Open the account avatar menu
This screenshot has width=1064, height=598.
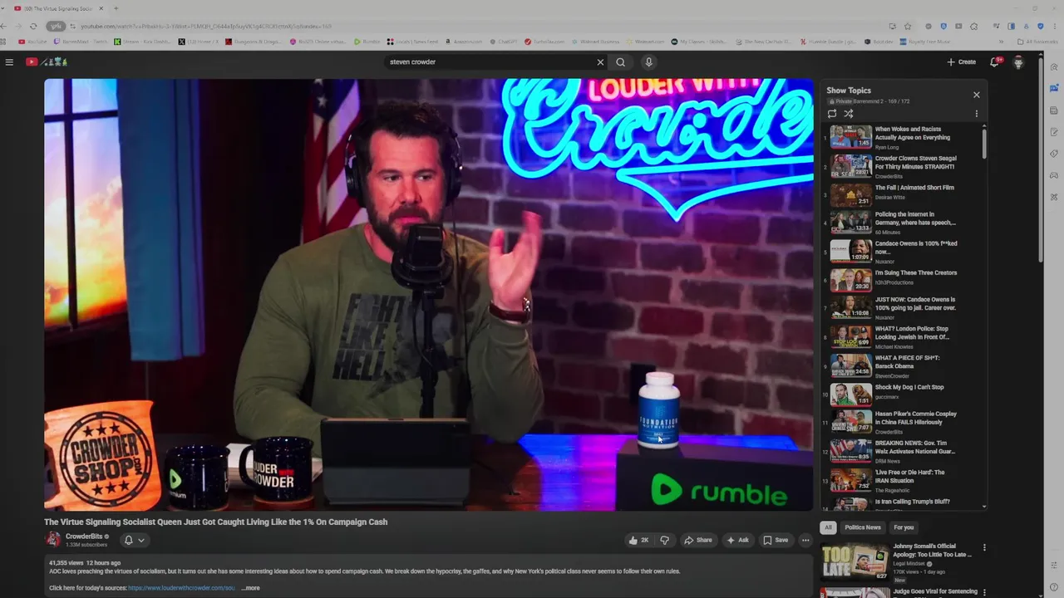coord(1018,61)
